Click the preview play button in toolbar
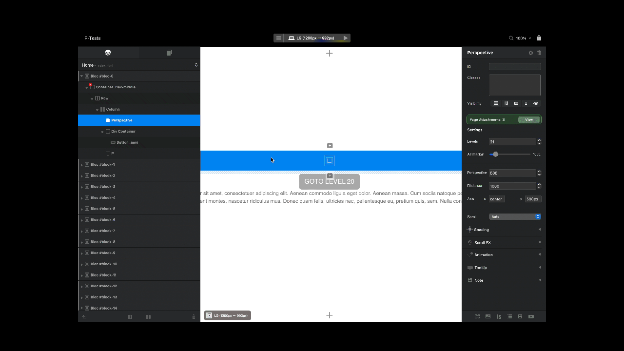 pos(345,38)
